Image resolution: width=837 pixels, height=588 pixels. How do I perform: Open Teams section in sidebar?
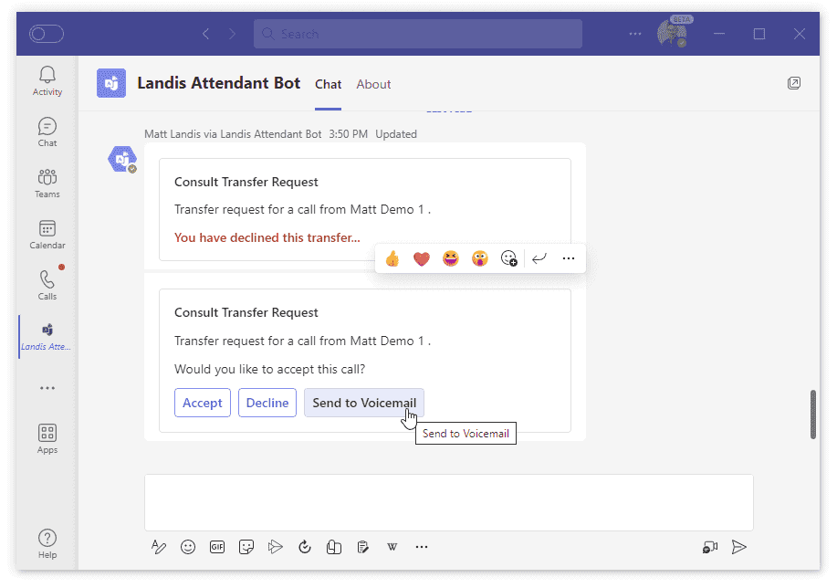click(47, 183)
